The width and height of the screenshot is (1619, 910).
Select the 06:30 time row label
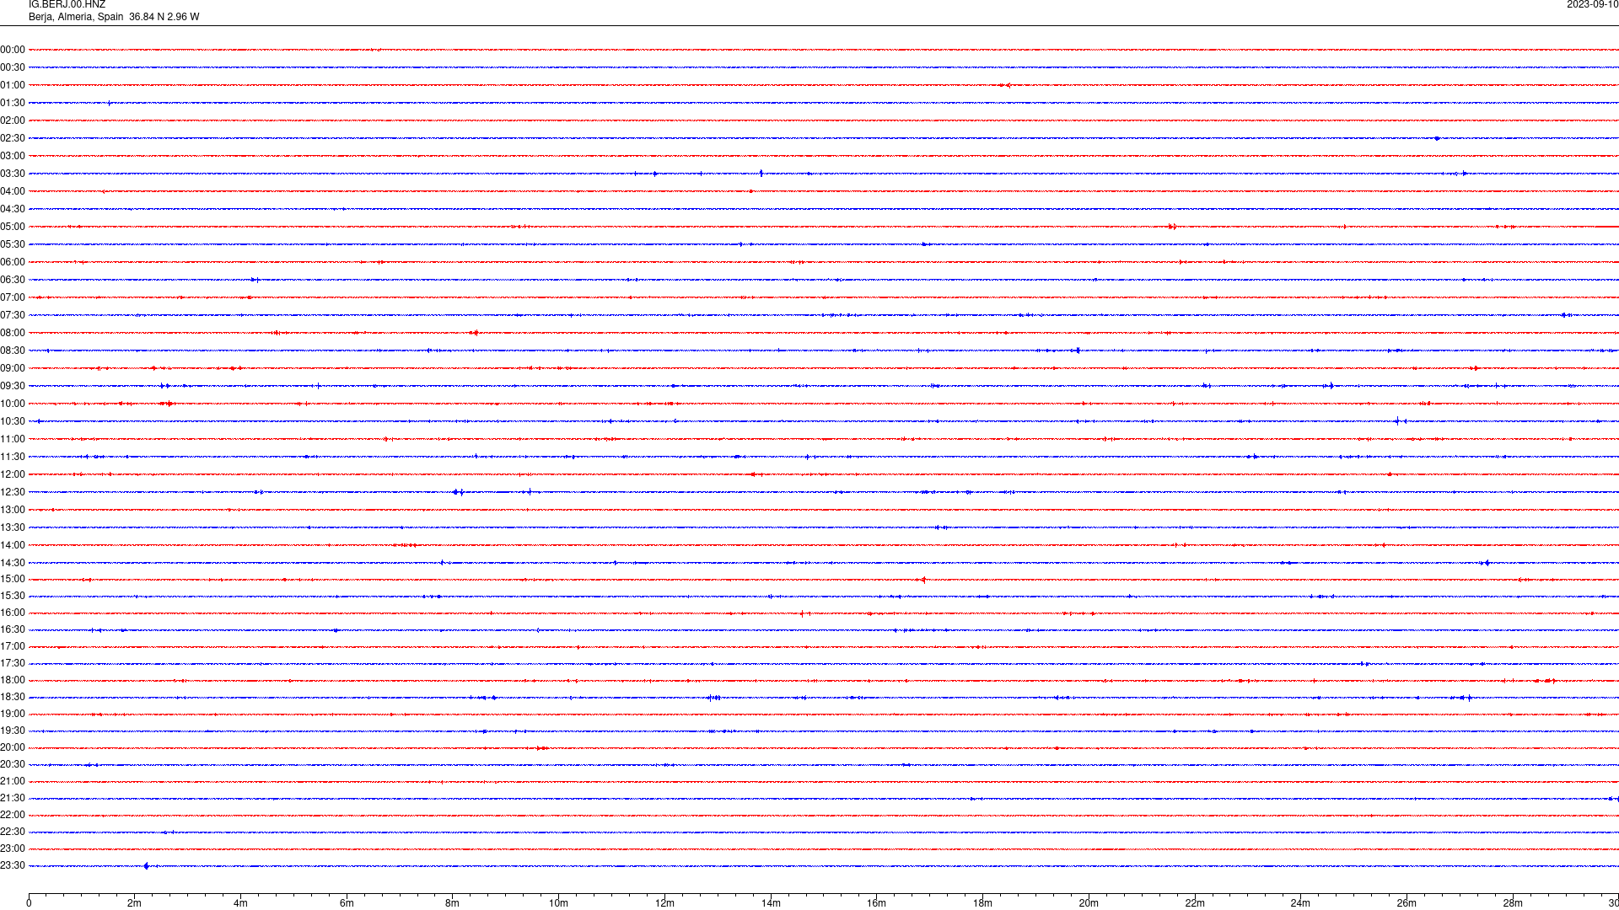click(x=13, y=280)
